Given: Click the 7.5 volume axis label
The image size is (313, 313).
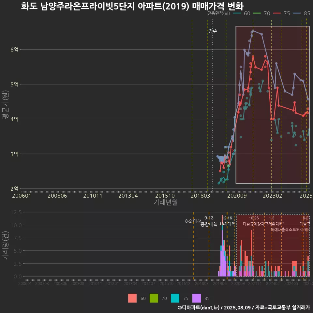Looking at the screenshot, I should (18, 238).
